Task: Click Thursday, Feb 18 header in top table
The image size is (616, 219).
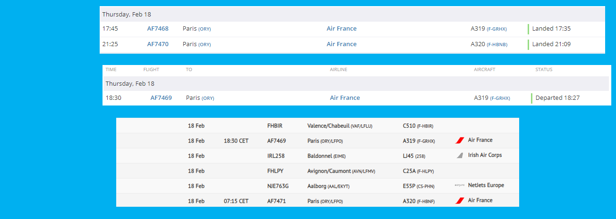Action: click(x=127, y=15)
